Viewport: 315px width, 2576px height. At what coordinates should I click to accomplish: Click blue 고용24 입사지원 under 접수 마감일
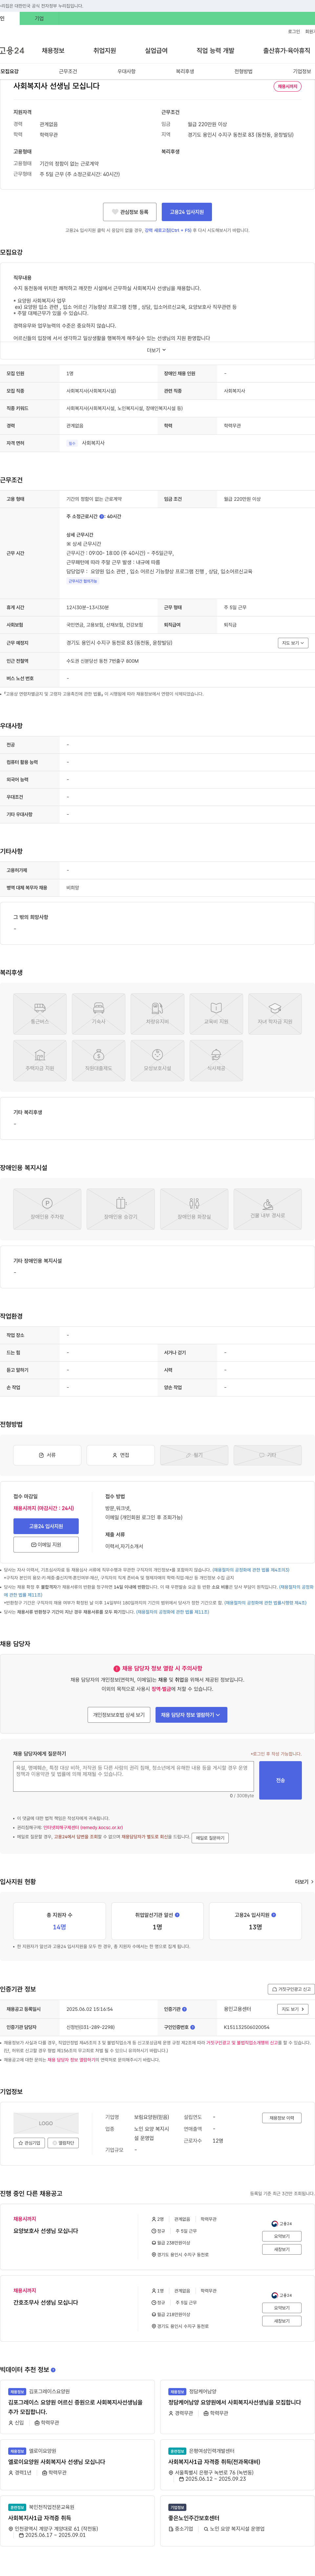pos(46,1526)
